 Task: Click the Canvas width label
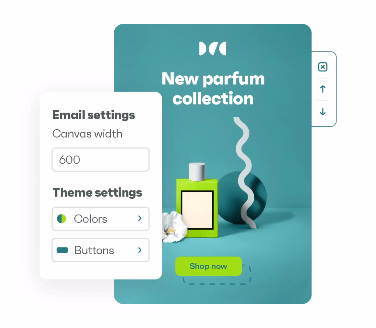click(87, 134)
